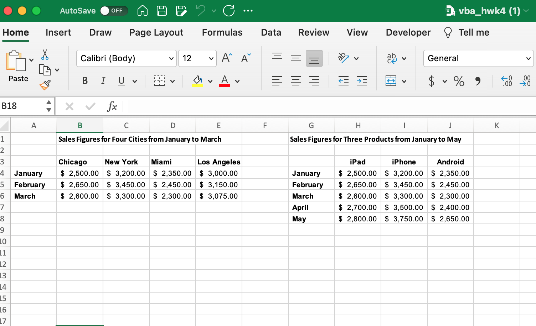The width and height of the screenshot is (536, 326).
Task: Click the Increase Indent icon
Action: pos(362,81)
